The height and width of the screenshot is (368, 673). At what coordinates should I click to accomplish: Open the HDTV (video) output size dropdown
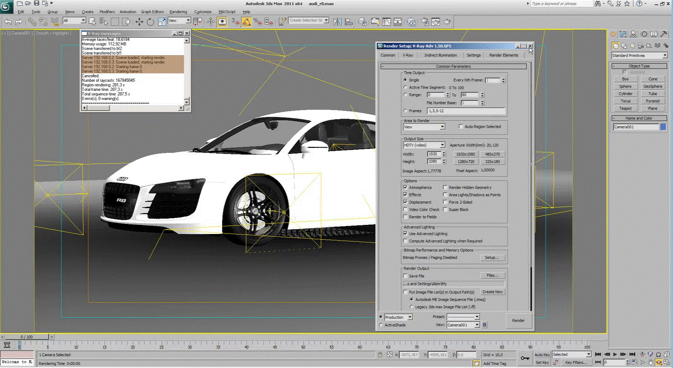click(x=424, y=145)
